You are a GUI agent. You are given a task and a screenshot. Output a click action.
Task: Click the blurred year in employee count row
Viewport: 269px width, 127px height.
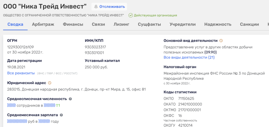49,105
